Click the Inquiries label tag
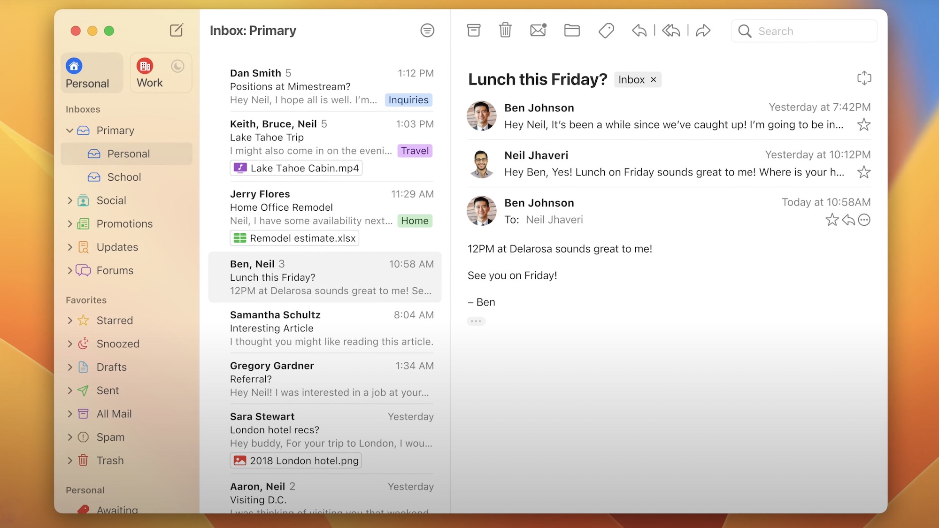Viewport: 939px width, 528px height. point(408,100)
